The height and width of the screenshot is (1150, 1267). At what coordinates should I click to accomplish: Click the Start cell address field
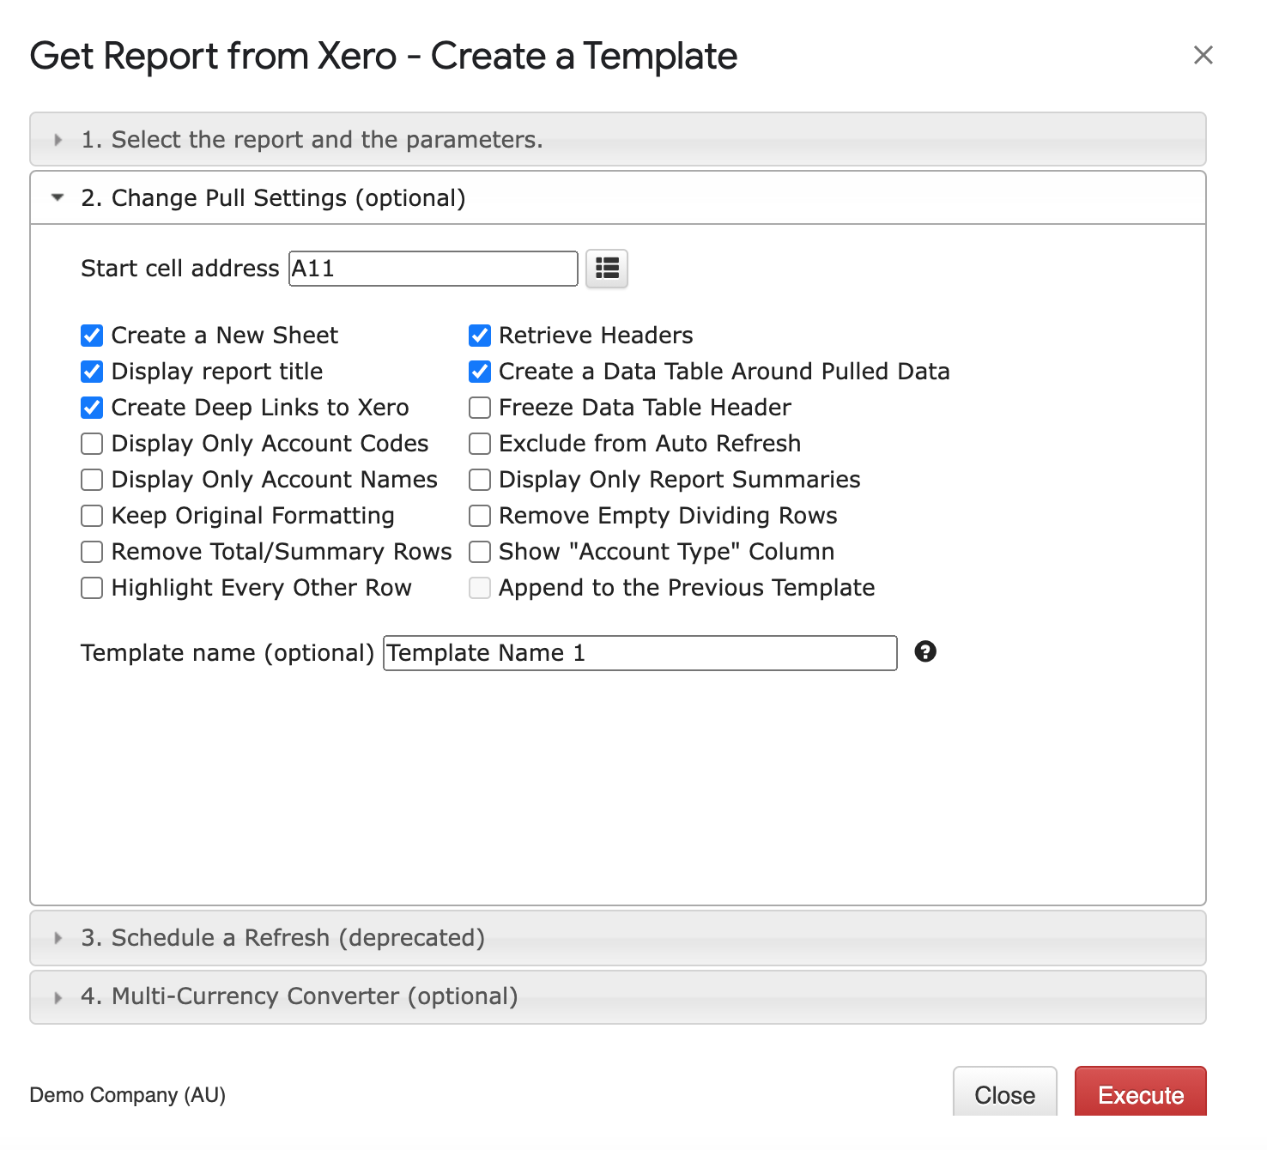pos(433,269)
